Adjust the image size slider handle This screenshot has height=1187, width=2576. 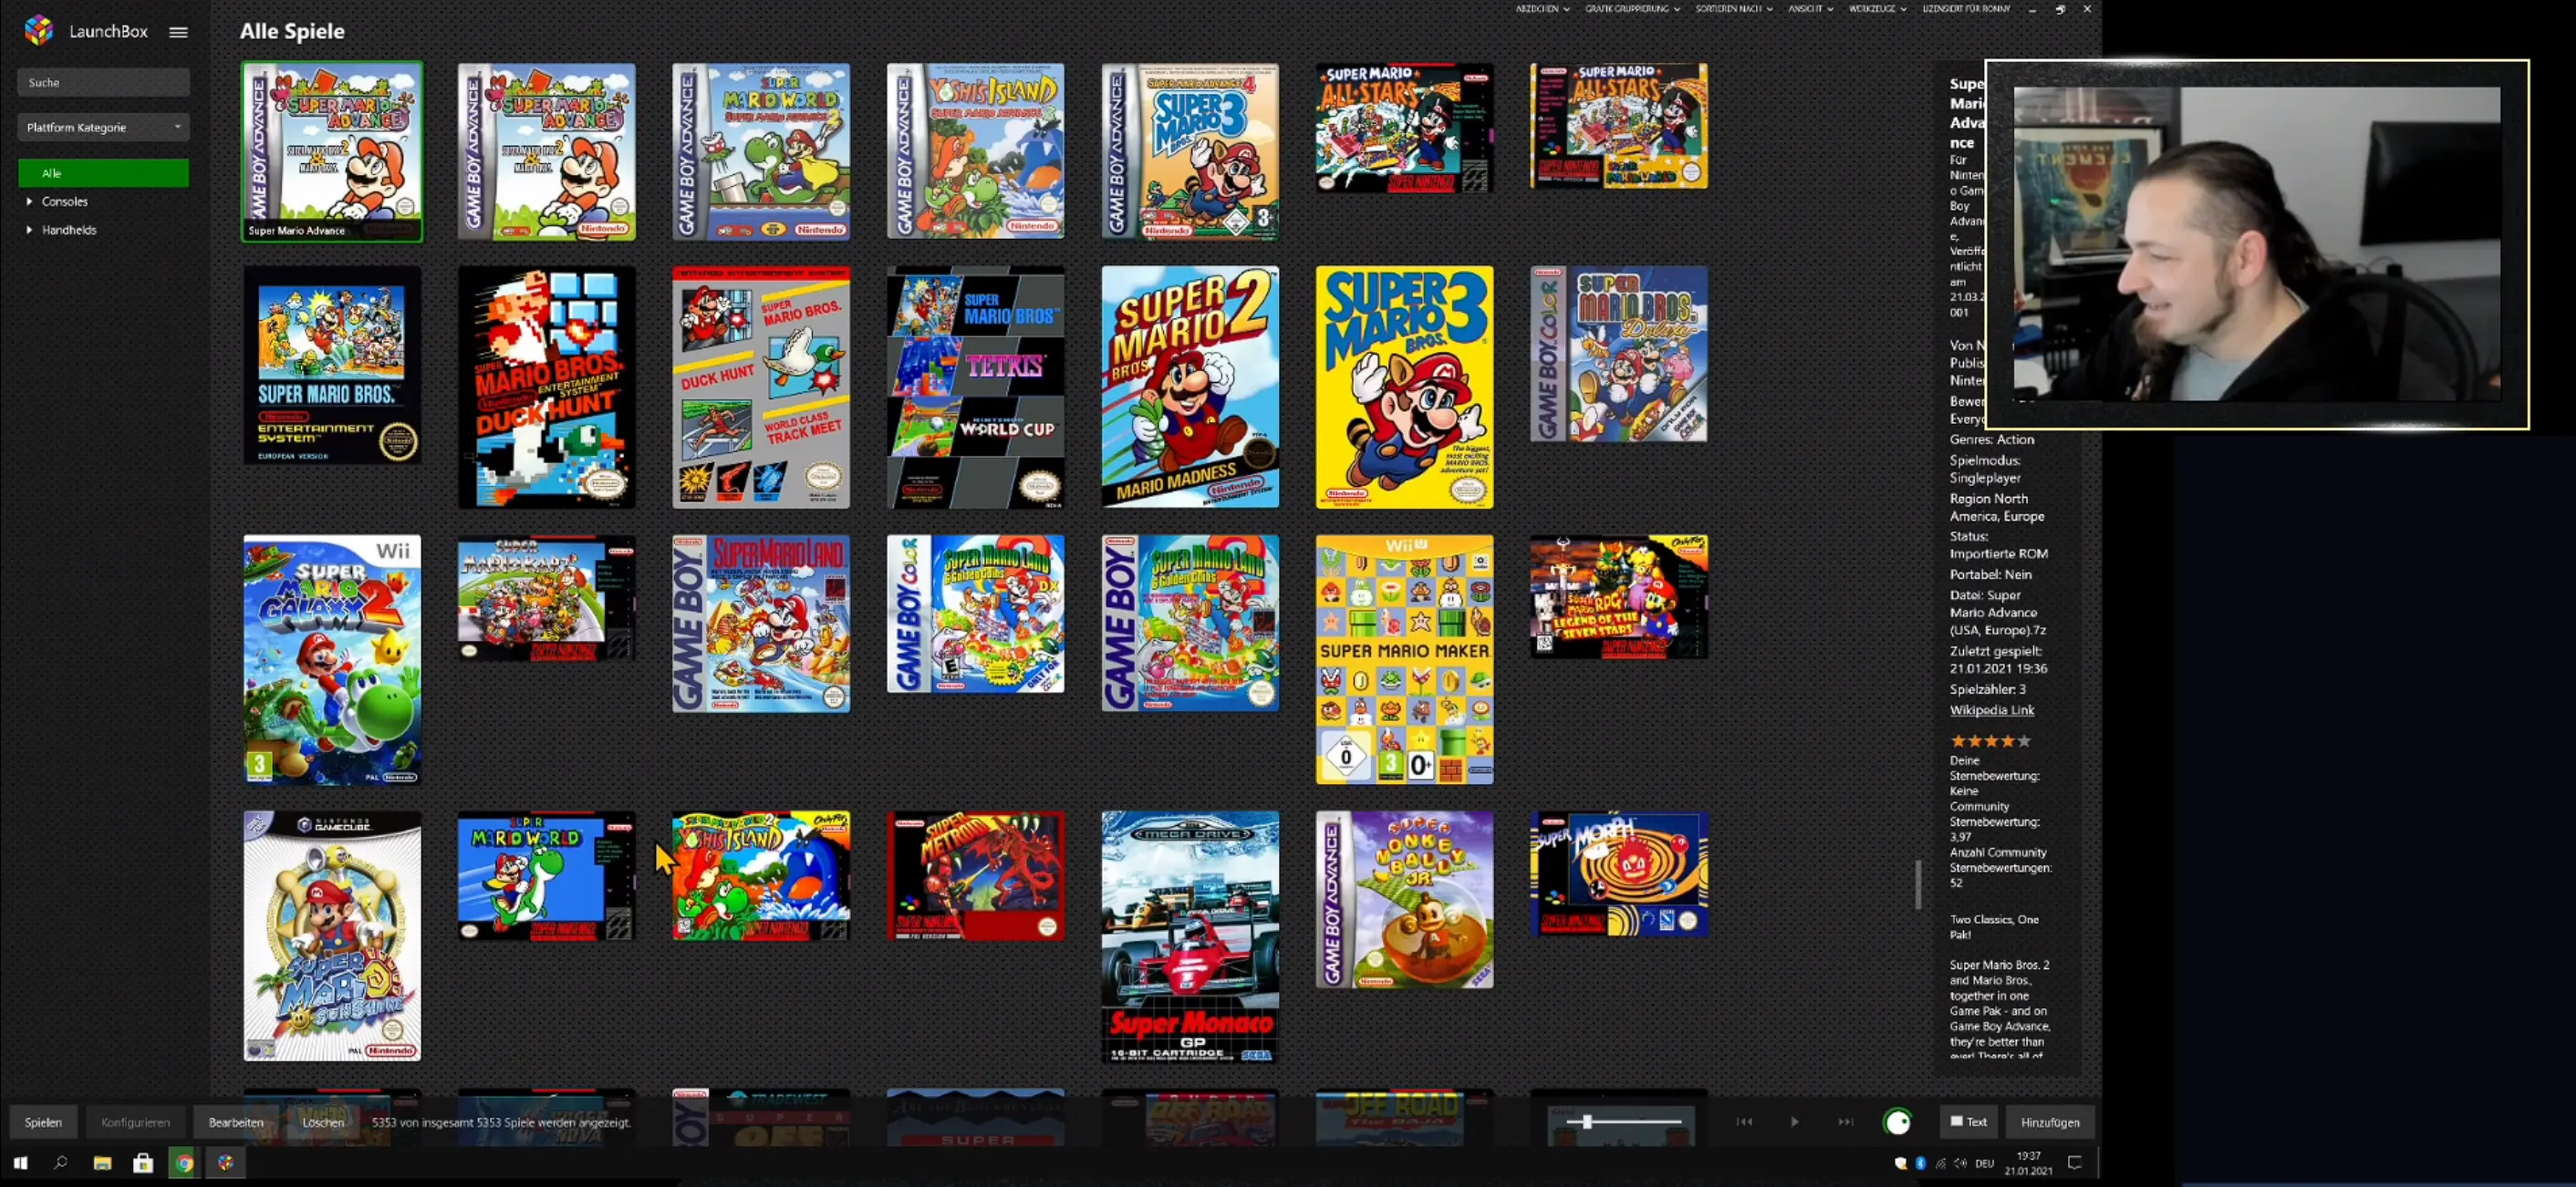pos(1586,1121)
